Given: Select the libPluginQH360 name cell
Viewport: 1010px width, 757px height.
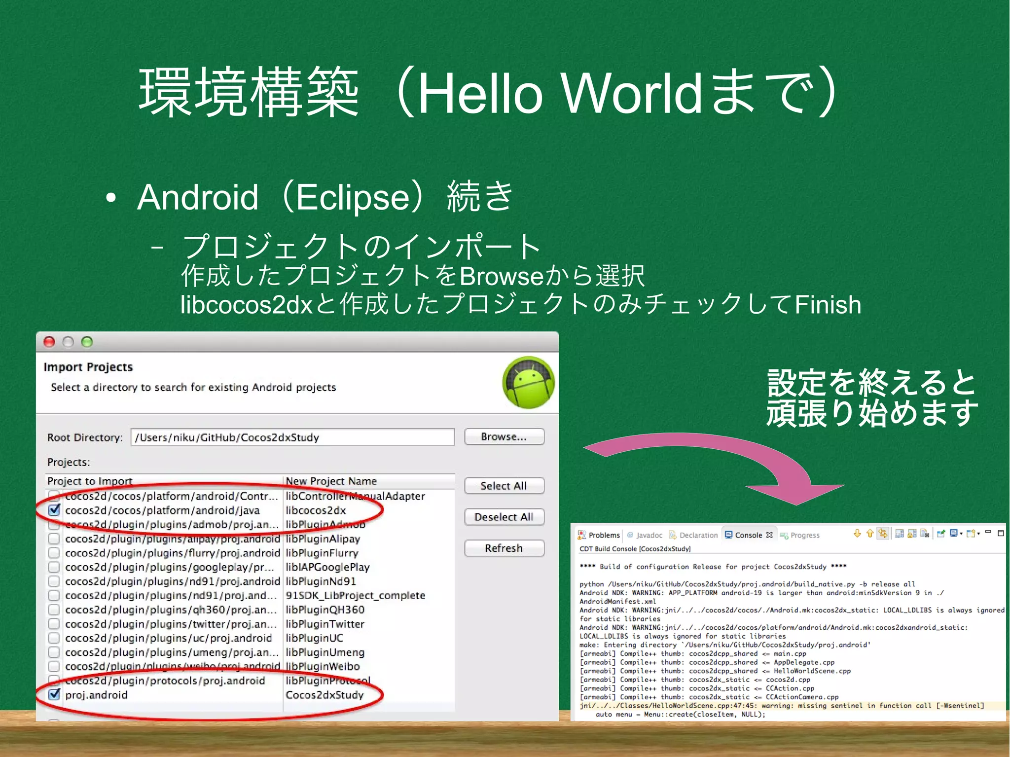Looking at the screenshot, I should (325, 610).
